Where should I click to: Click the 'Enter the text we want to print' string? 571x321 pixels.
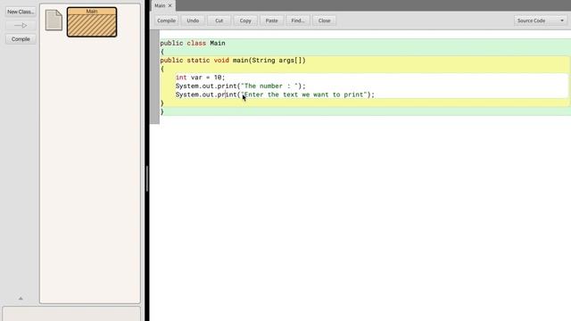[x=303, y=95]
